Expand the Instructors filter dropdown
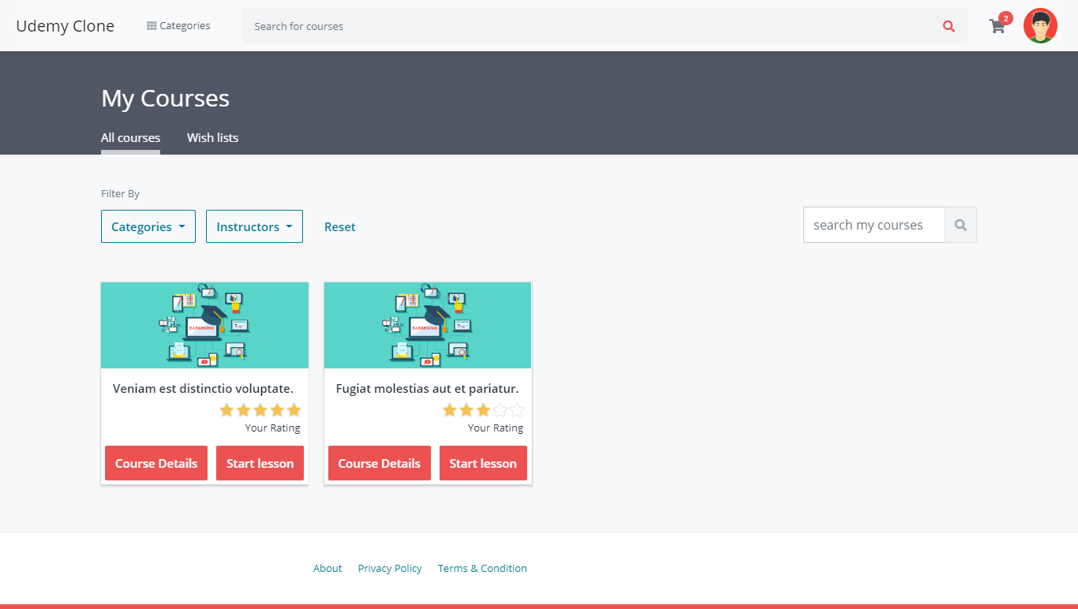 pyautogui.click(x=254, y=226)
